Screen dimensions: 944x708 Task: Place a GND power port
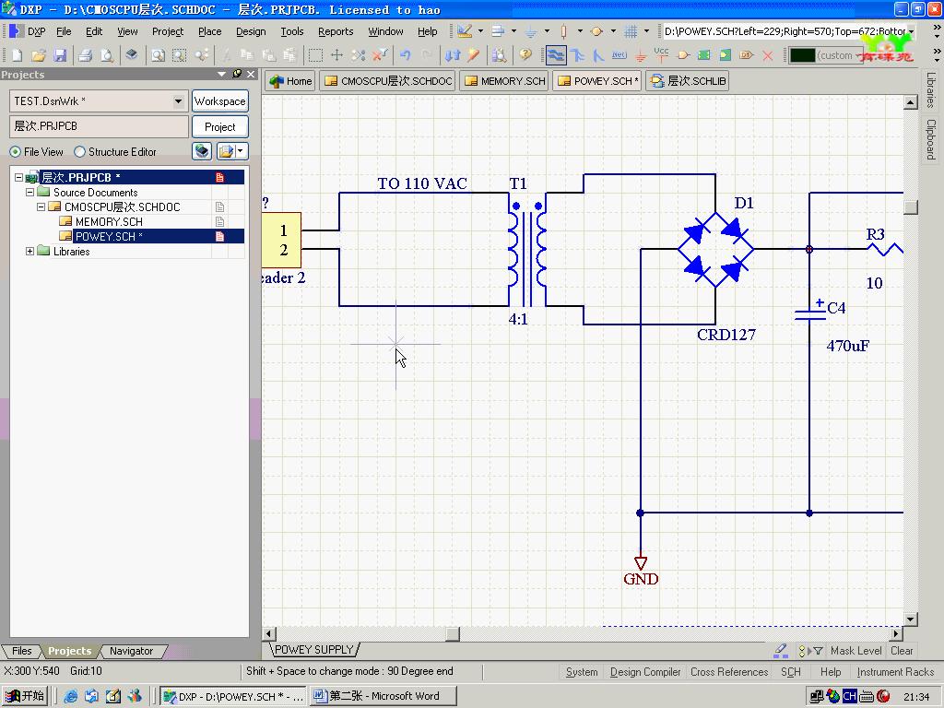[641, 55]
